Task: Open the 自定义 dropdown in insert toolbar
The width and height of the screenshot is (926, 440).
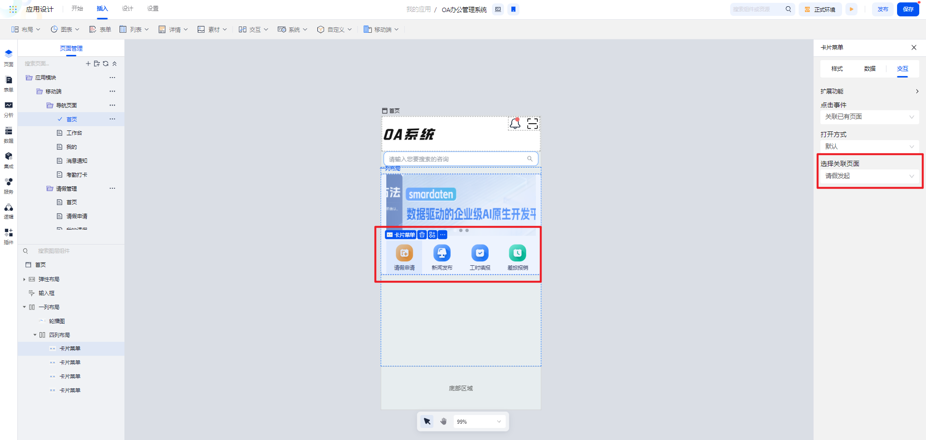Action: point(335,29)
